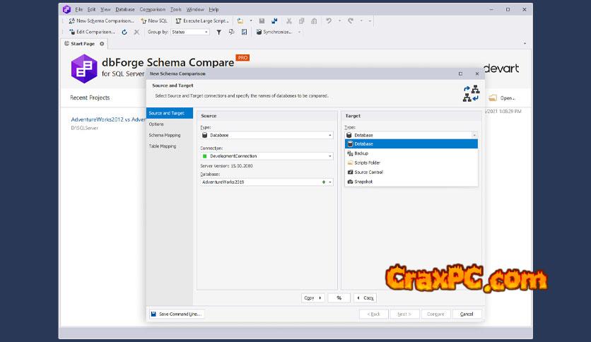Click the Cut scissors toolbar icon
591x342 pixels.
click(x=288, y=21)
